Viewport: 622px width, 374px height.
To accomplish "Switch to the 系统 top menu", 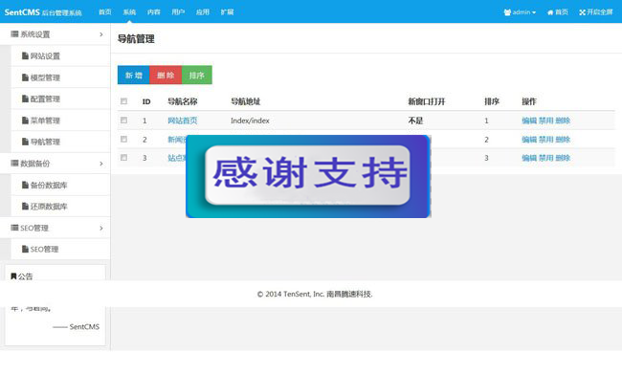I will pos(129,12).
